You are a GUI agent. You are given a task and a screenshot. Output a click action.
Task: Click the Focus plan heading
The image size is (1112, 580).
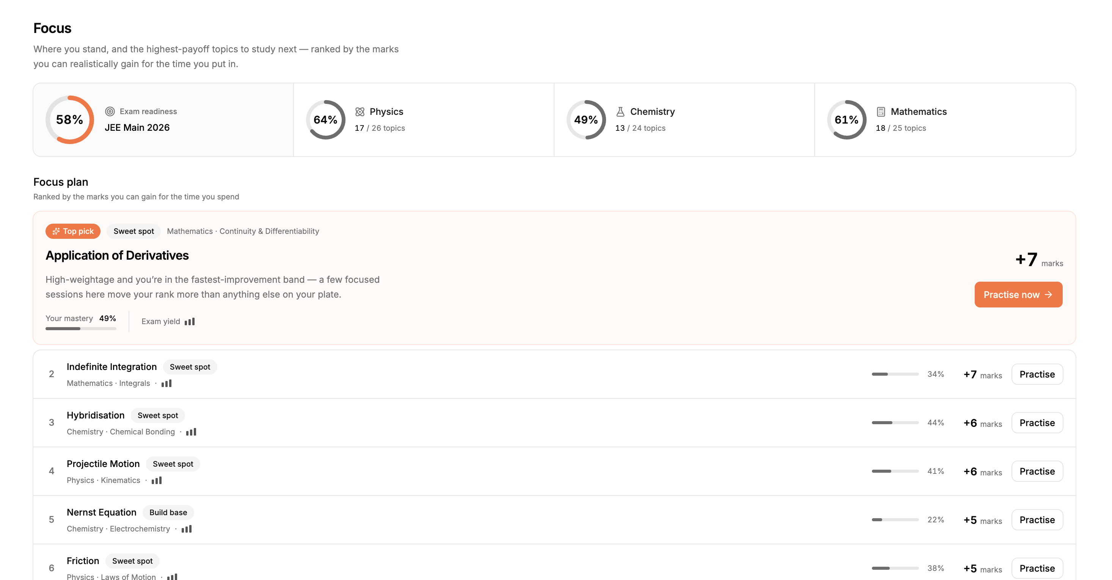point(61,182)
